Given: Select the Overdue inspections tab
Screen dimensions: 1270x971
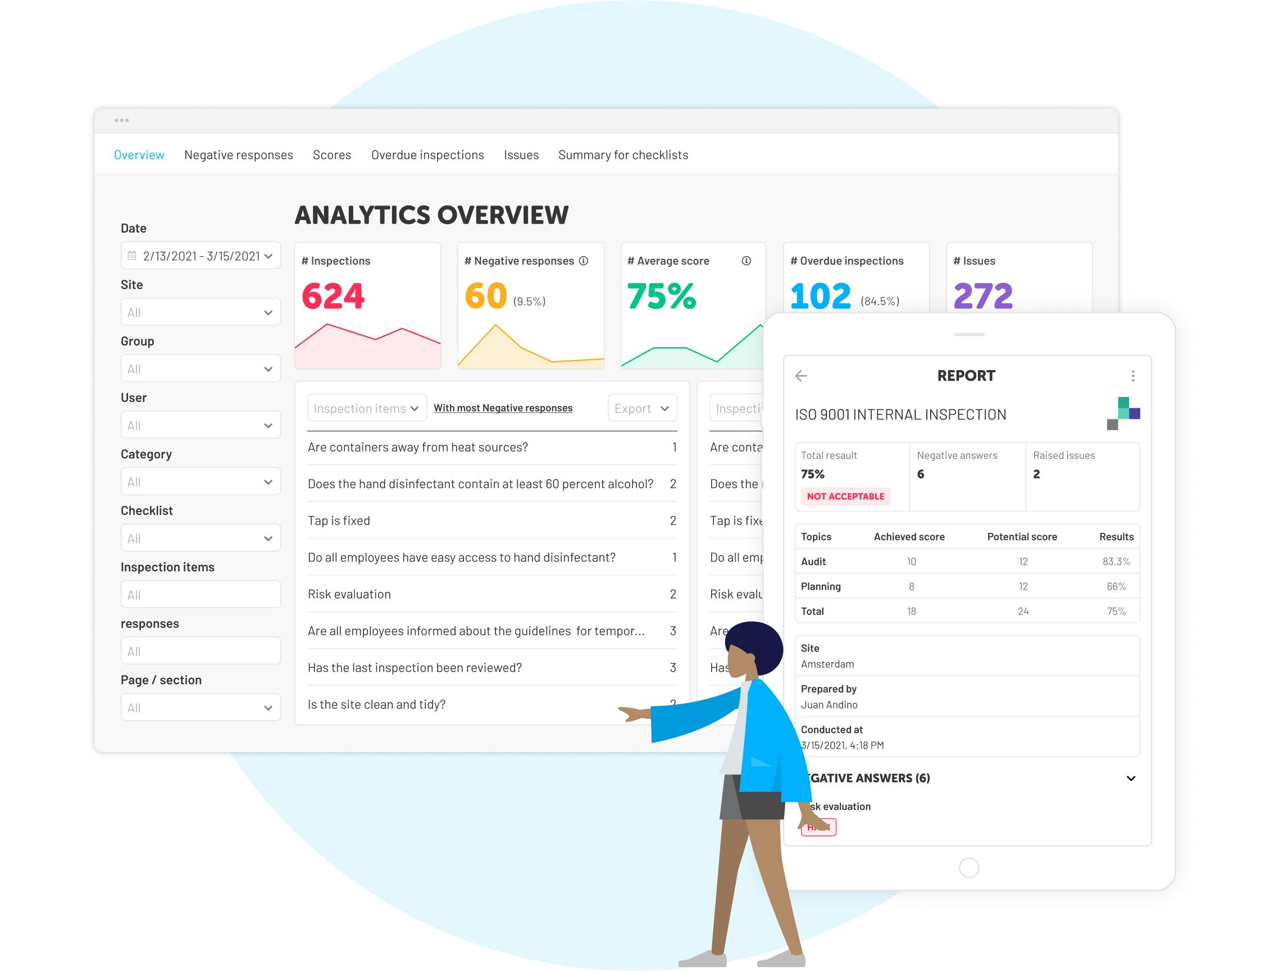Looking at the screenshot, I should [x=427, y=155].
